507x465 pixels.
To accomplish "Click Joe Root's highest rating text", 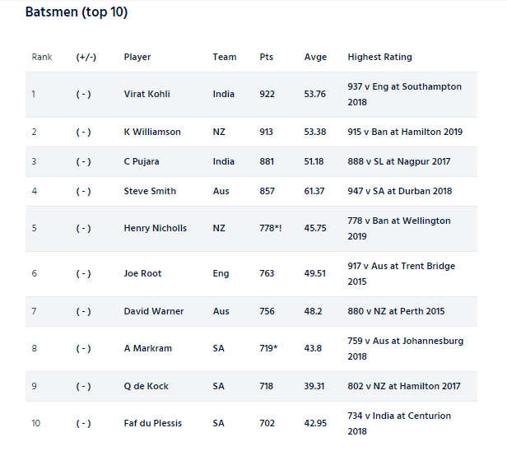I will [x=401, y=273].
